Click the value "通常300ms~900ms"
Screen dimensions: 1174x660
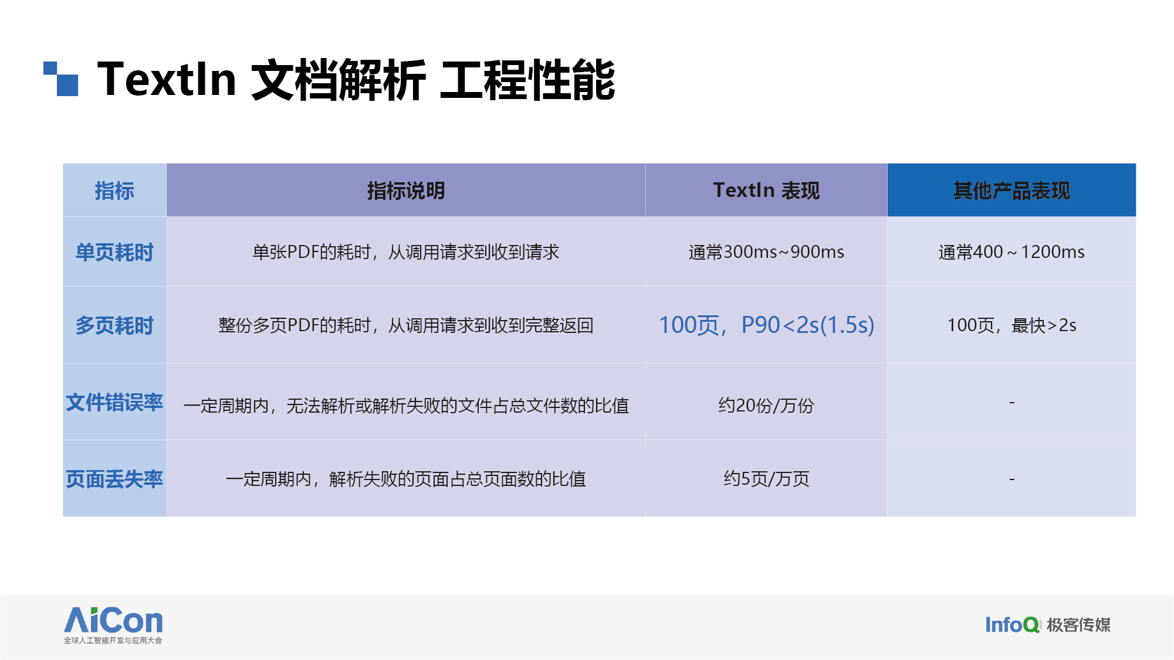point(766,252)
